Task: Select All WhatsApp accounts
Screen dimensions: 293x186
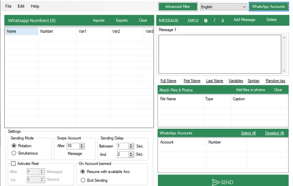Action: (248, 133)
